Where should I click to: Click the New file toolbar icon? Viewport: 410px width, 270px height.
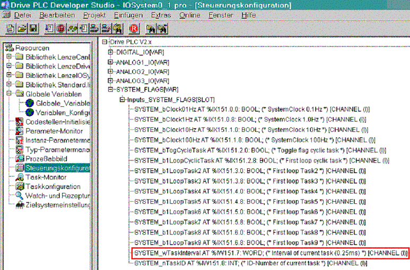(11, 28)
